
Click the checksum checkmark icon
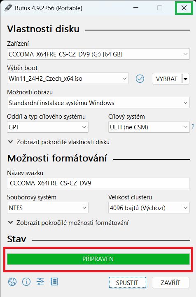[140, 79]
